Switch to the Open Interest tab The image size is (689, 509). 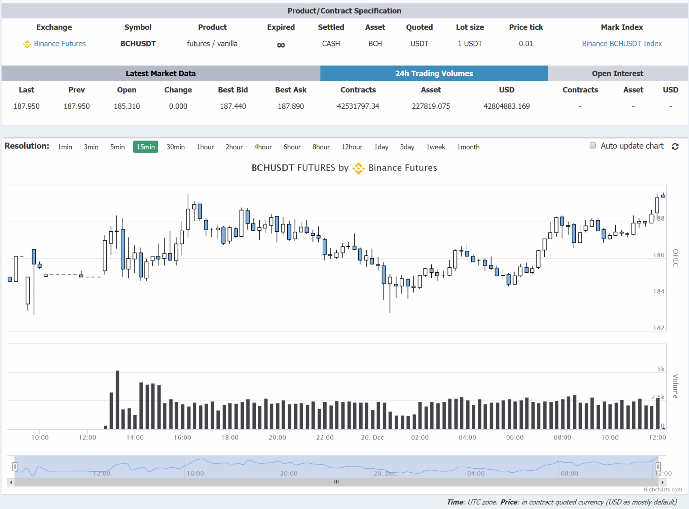[617, 73]
